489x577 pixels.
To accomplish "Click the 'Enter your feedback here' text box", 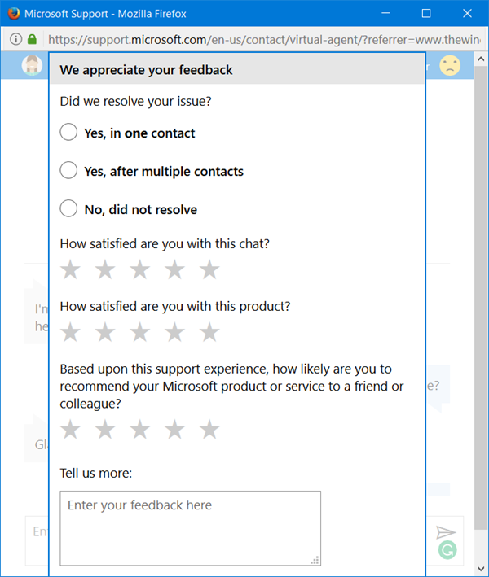I will pyautogui.click(x=190, y=527).
